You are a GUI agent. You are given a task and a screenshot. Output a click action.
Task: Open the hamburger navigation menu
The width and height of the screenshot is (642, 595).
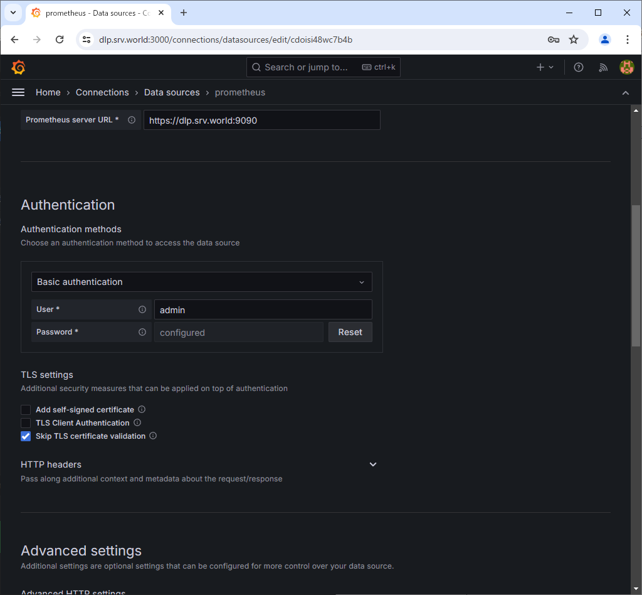coord(18,93)
